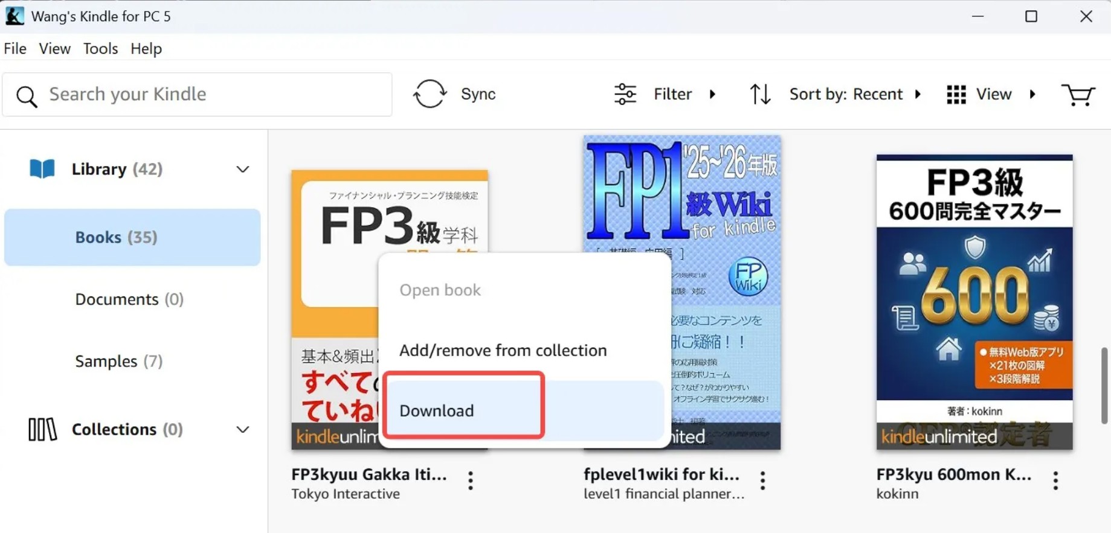1111x533 pixels.
Task: Click the sort arrows icon
Action: [x=760, y=94]
